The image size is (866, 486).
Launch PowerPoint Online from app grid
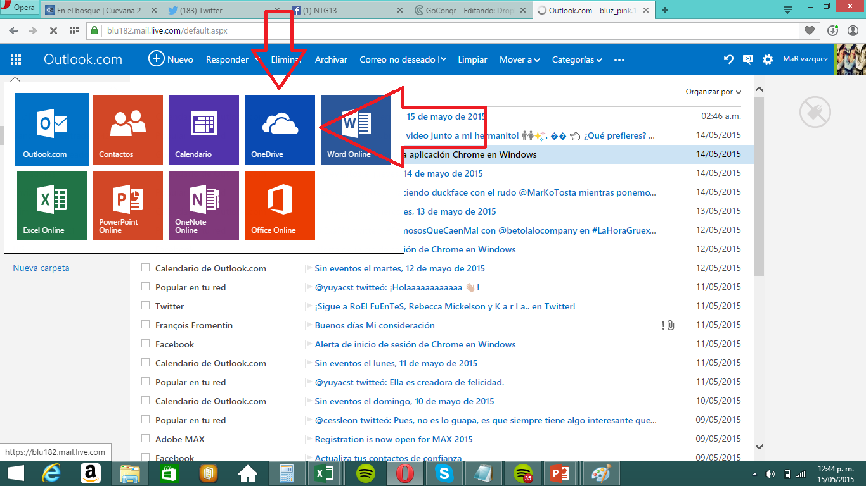tap(127, 205)
